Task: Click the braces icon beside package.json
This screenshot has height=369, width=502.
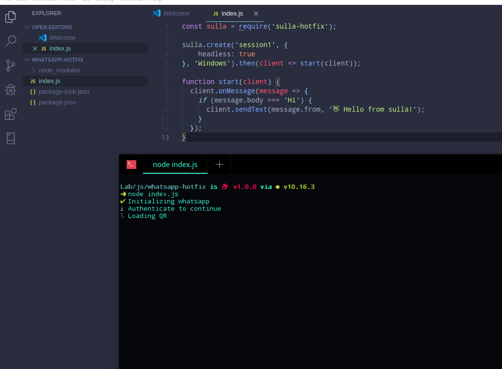Action: pos(32,102)
